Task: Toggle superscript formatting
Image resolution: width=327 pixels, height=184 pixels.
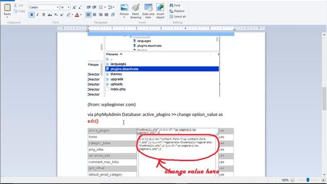Action: point(62,15)
